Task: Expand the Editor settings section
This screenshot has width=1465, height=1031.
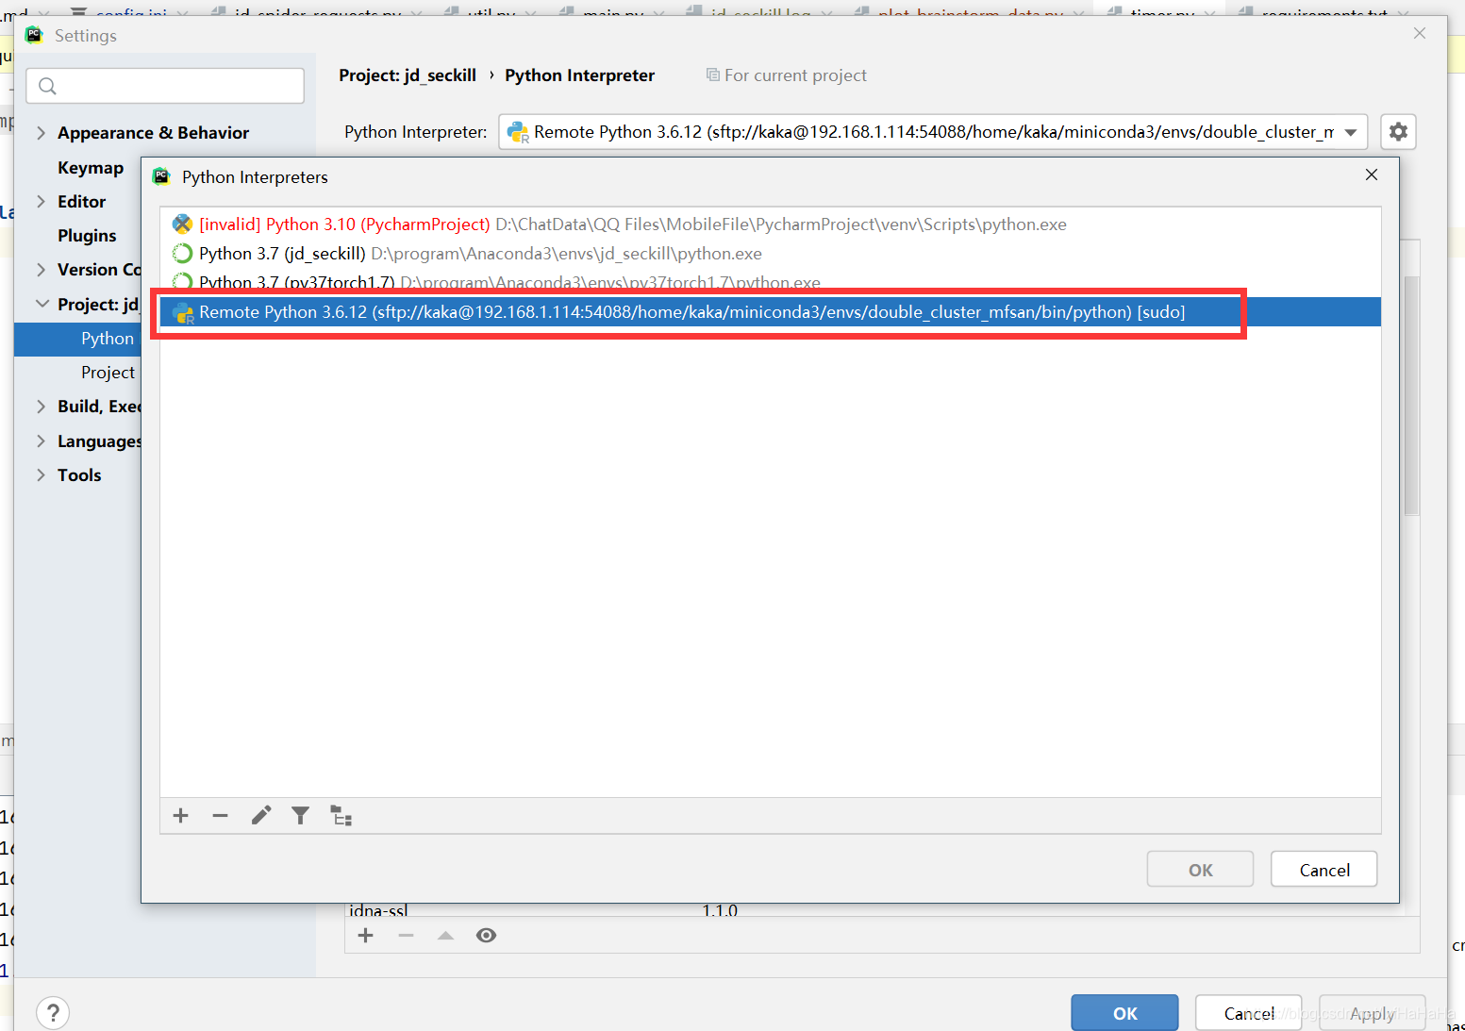Action: [x=41, y=202]
